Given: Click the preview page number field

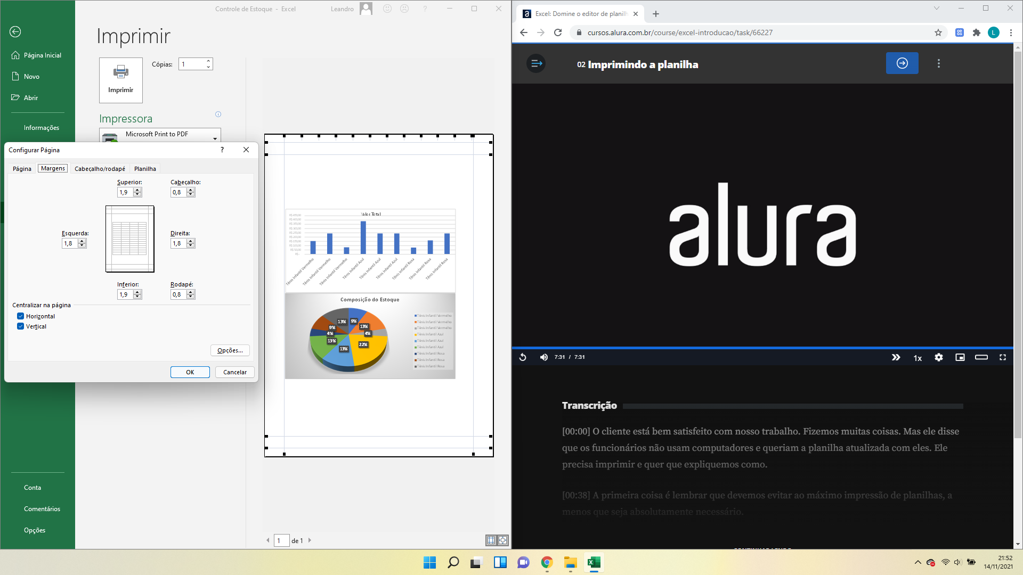Looking at the screenshot, I should coord(281,540).
